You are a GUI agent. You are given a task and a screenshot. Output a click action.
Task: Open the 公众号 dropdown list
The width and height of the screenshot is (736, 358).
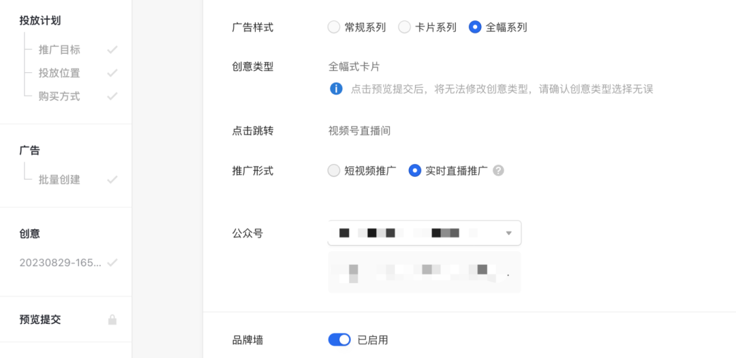pos(425,233)
